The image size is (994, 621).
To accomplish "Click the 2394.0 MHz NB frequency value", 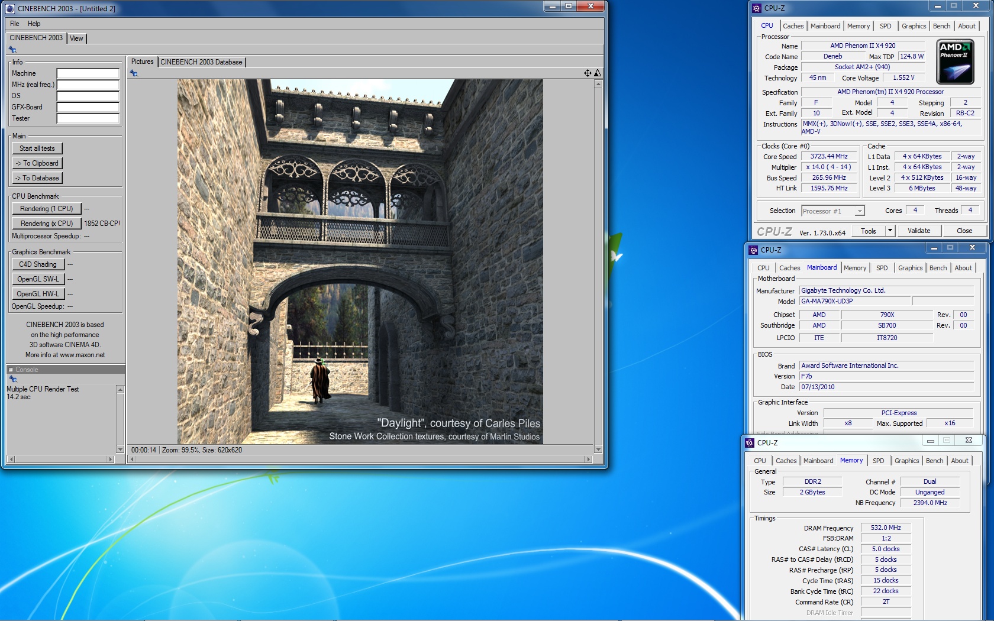I will point(930,503).
